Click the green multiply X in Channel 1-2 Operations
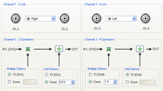The width and height of the screenshot is (163, 91). (28, 49)
